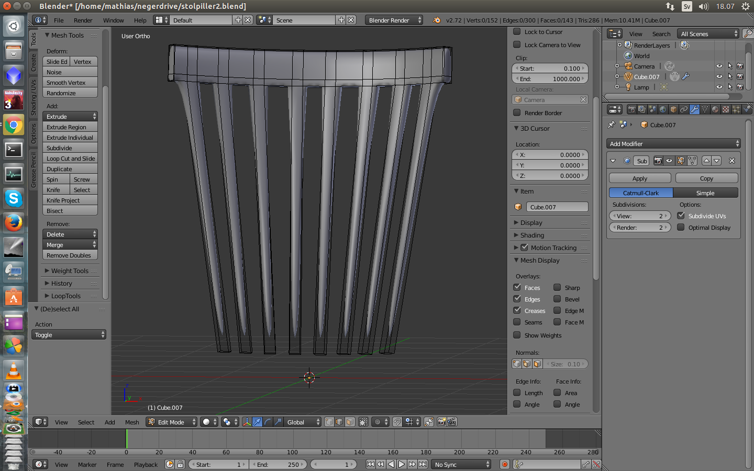The width and height of the screenshot is (754, 471).
Task: Open the Toggle action dropdown
Action: pyautogui.click(x=69, y=334)
